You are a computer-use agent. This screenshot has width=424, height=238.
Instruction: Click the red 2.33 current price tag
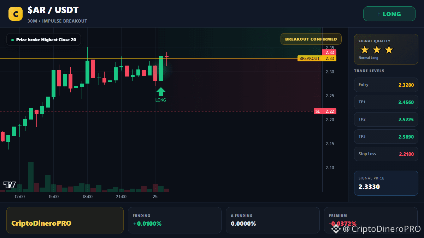(x=329, y=52)
